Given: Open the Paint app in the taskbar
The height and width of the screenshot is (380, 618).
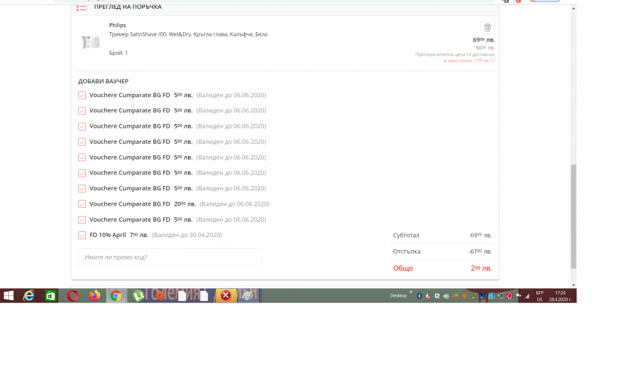Looking at the screenshot, I should pyautogui.click(x=248, y=295).
